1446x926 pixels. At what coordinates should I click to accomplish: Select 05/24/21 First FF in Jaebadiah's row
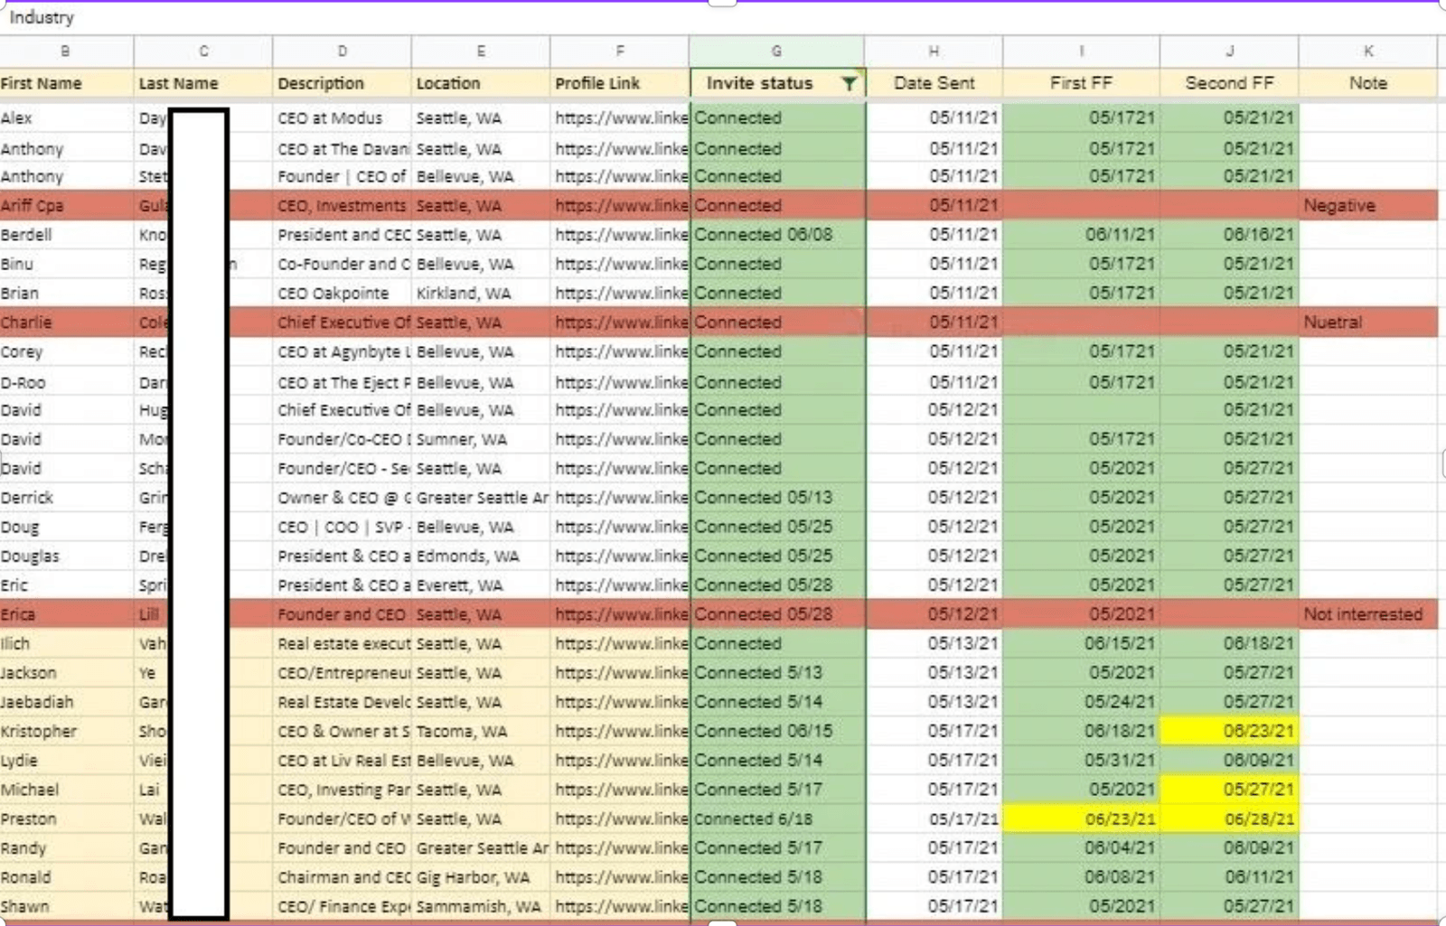(x=1081, y=702)
